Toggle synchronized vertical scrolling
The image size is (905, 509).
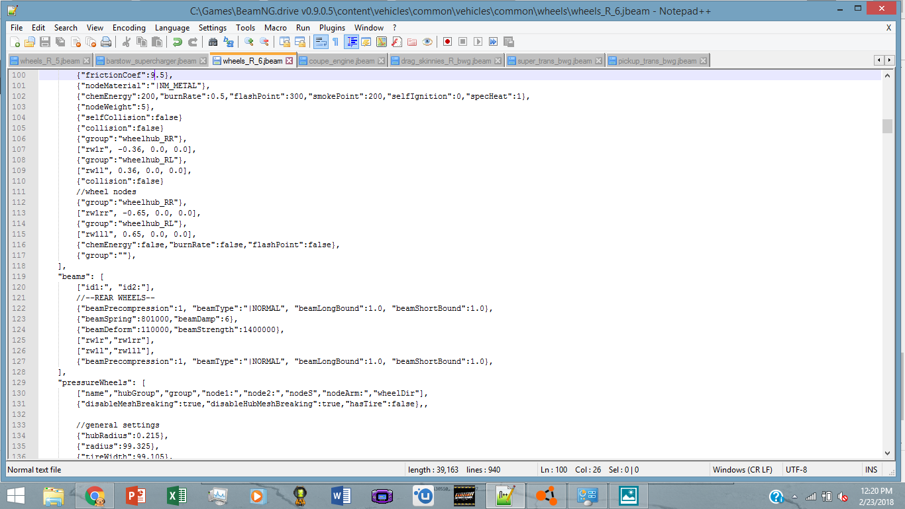tap(285, 42)
